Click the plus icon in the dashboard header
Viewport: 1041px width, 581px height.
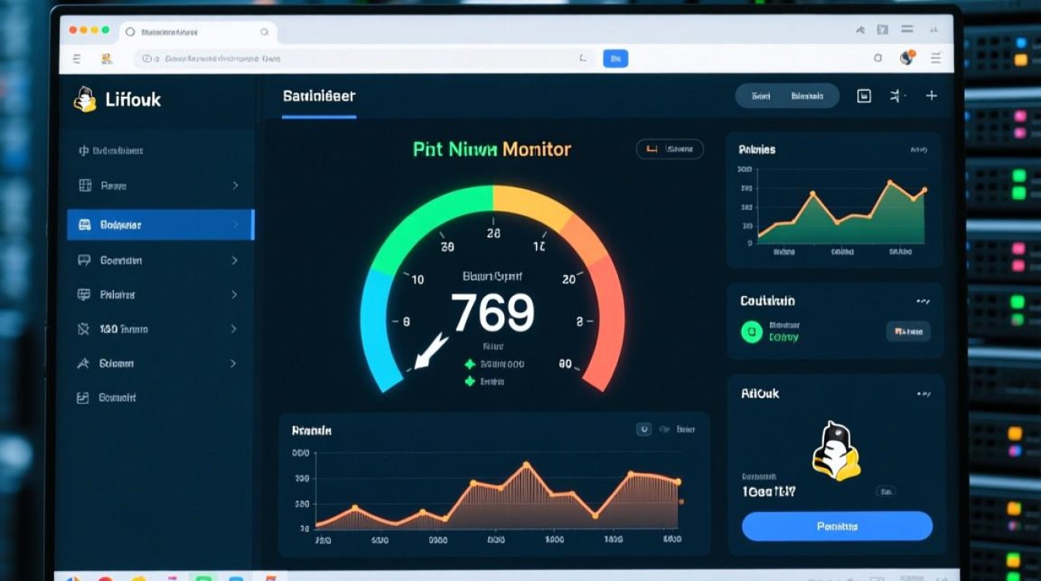point(931,96)
